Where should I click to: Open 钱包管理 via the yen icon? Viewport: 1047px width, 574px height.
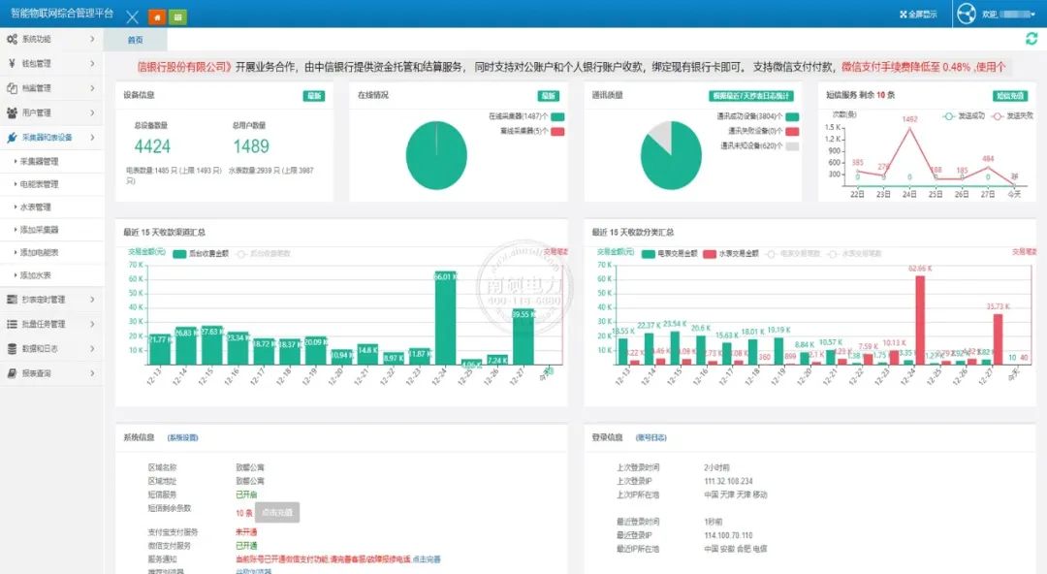[x=12, y=64]
